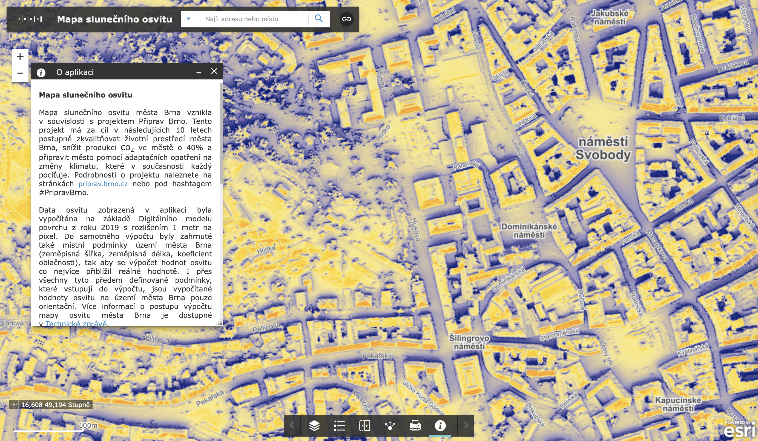Click the coordinates '16,608 49,194 Stupně'
This screenshot has width=758, height=441.
point(56,405)
